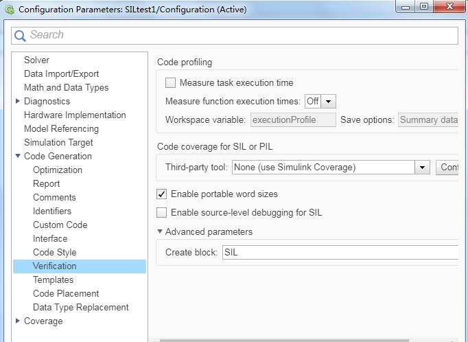Image resolution: width=468 pixels, height=342 pixels.
Task: Uncheck Enable portable word sizes
Action: (161, 194)
